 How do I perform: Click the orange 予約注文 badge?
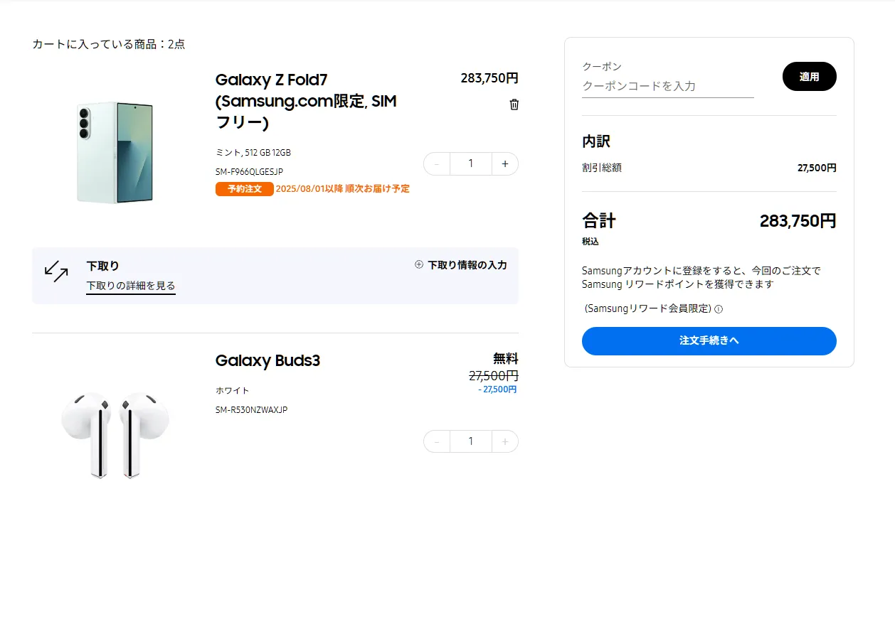(x=244, y=189)
